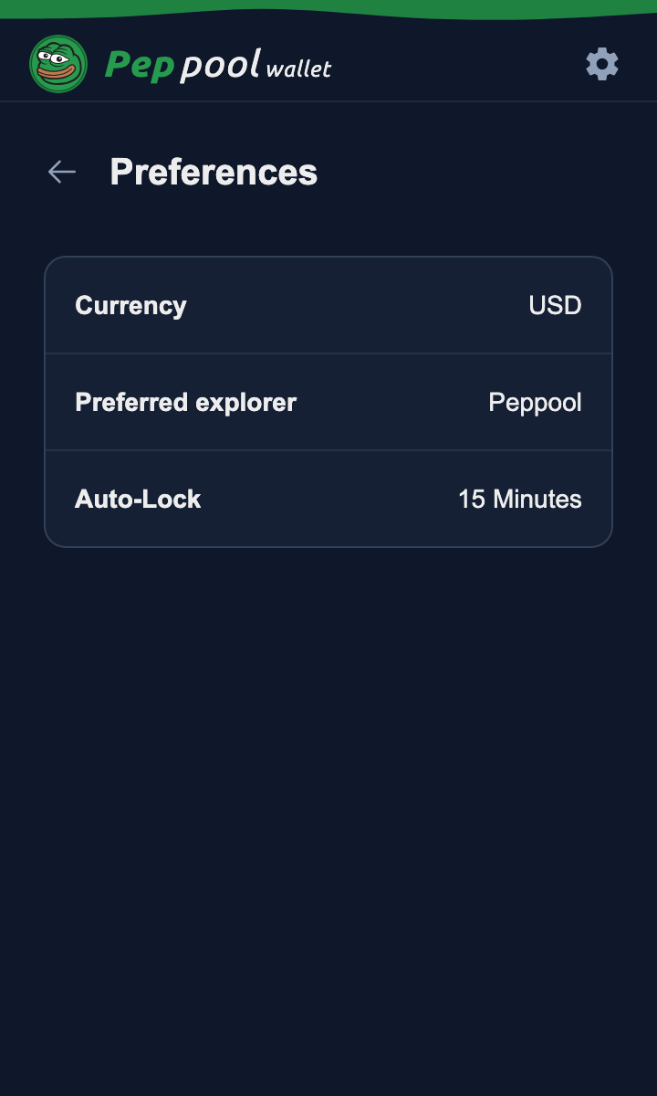
Task: Click the white "pool" logo text
Action: pyautogui.click(x=220, y=66)
